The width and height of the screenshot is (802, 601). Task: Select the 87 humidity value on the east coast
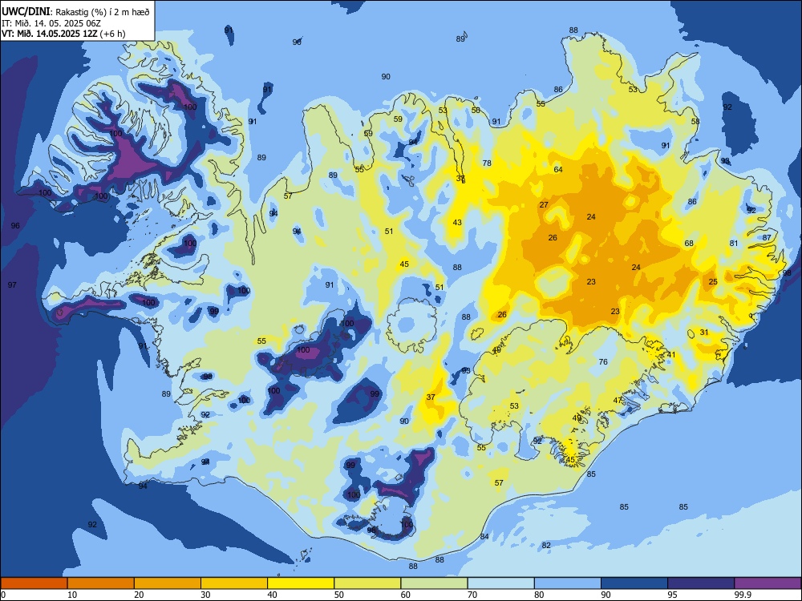click(x=766, y=237)
